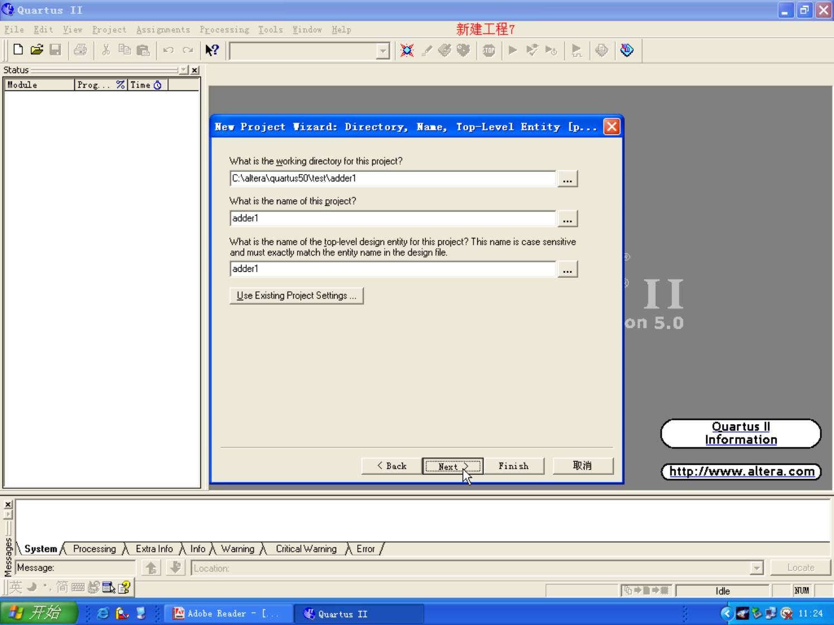Start simulation toolbar icon
This screenshot has width=834, height=625.
coord(577,50)
